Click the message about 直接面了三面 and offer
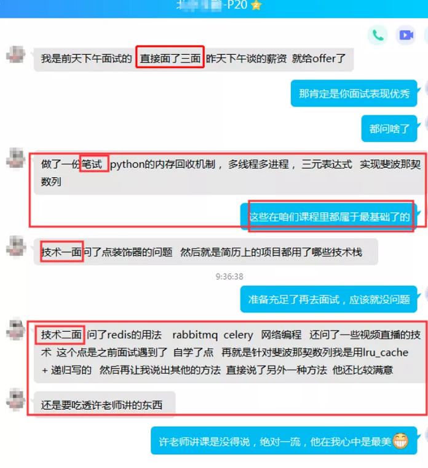The height and width of the screenshot is (468, 428). point(194,58)
